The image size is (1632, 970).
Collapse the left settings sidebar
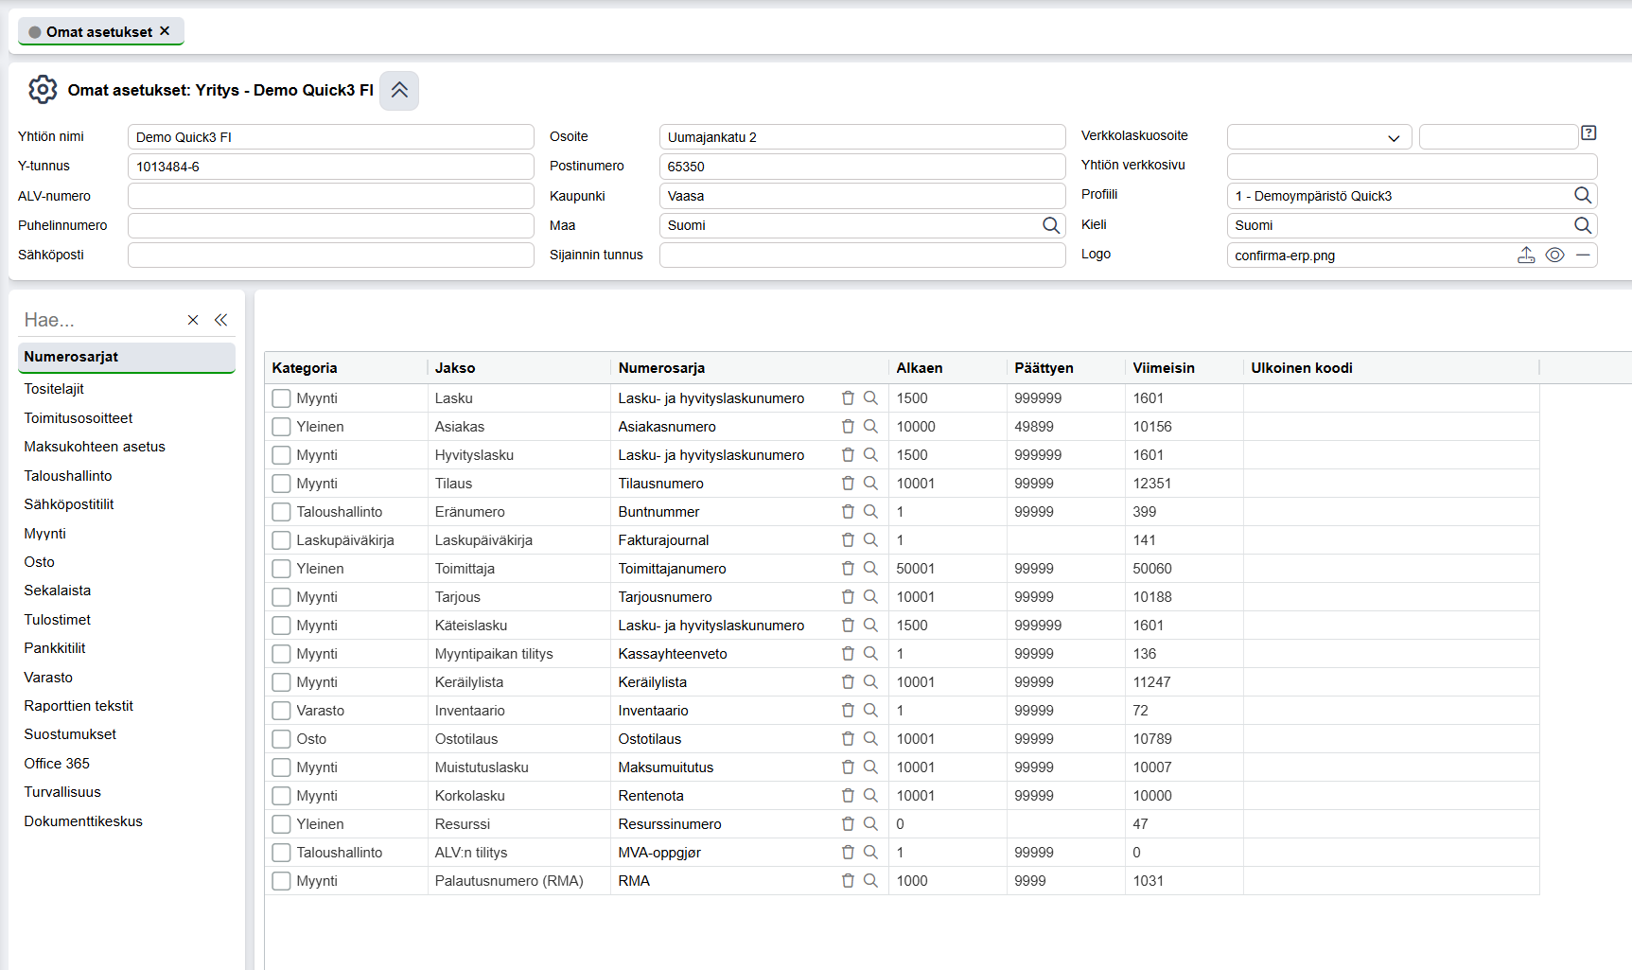(220, 320)
